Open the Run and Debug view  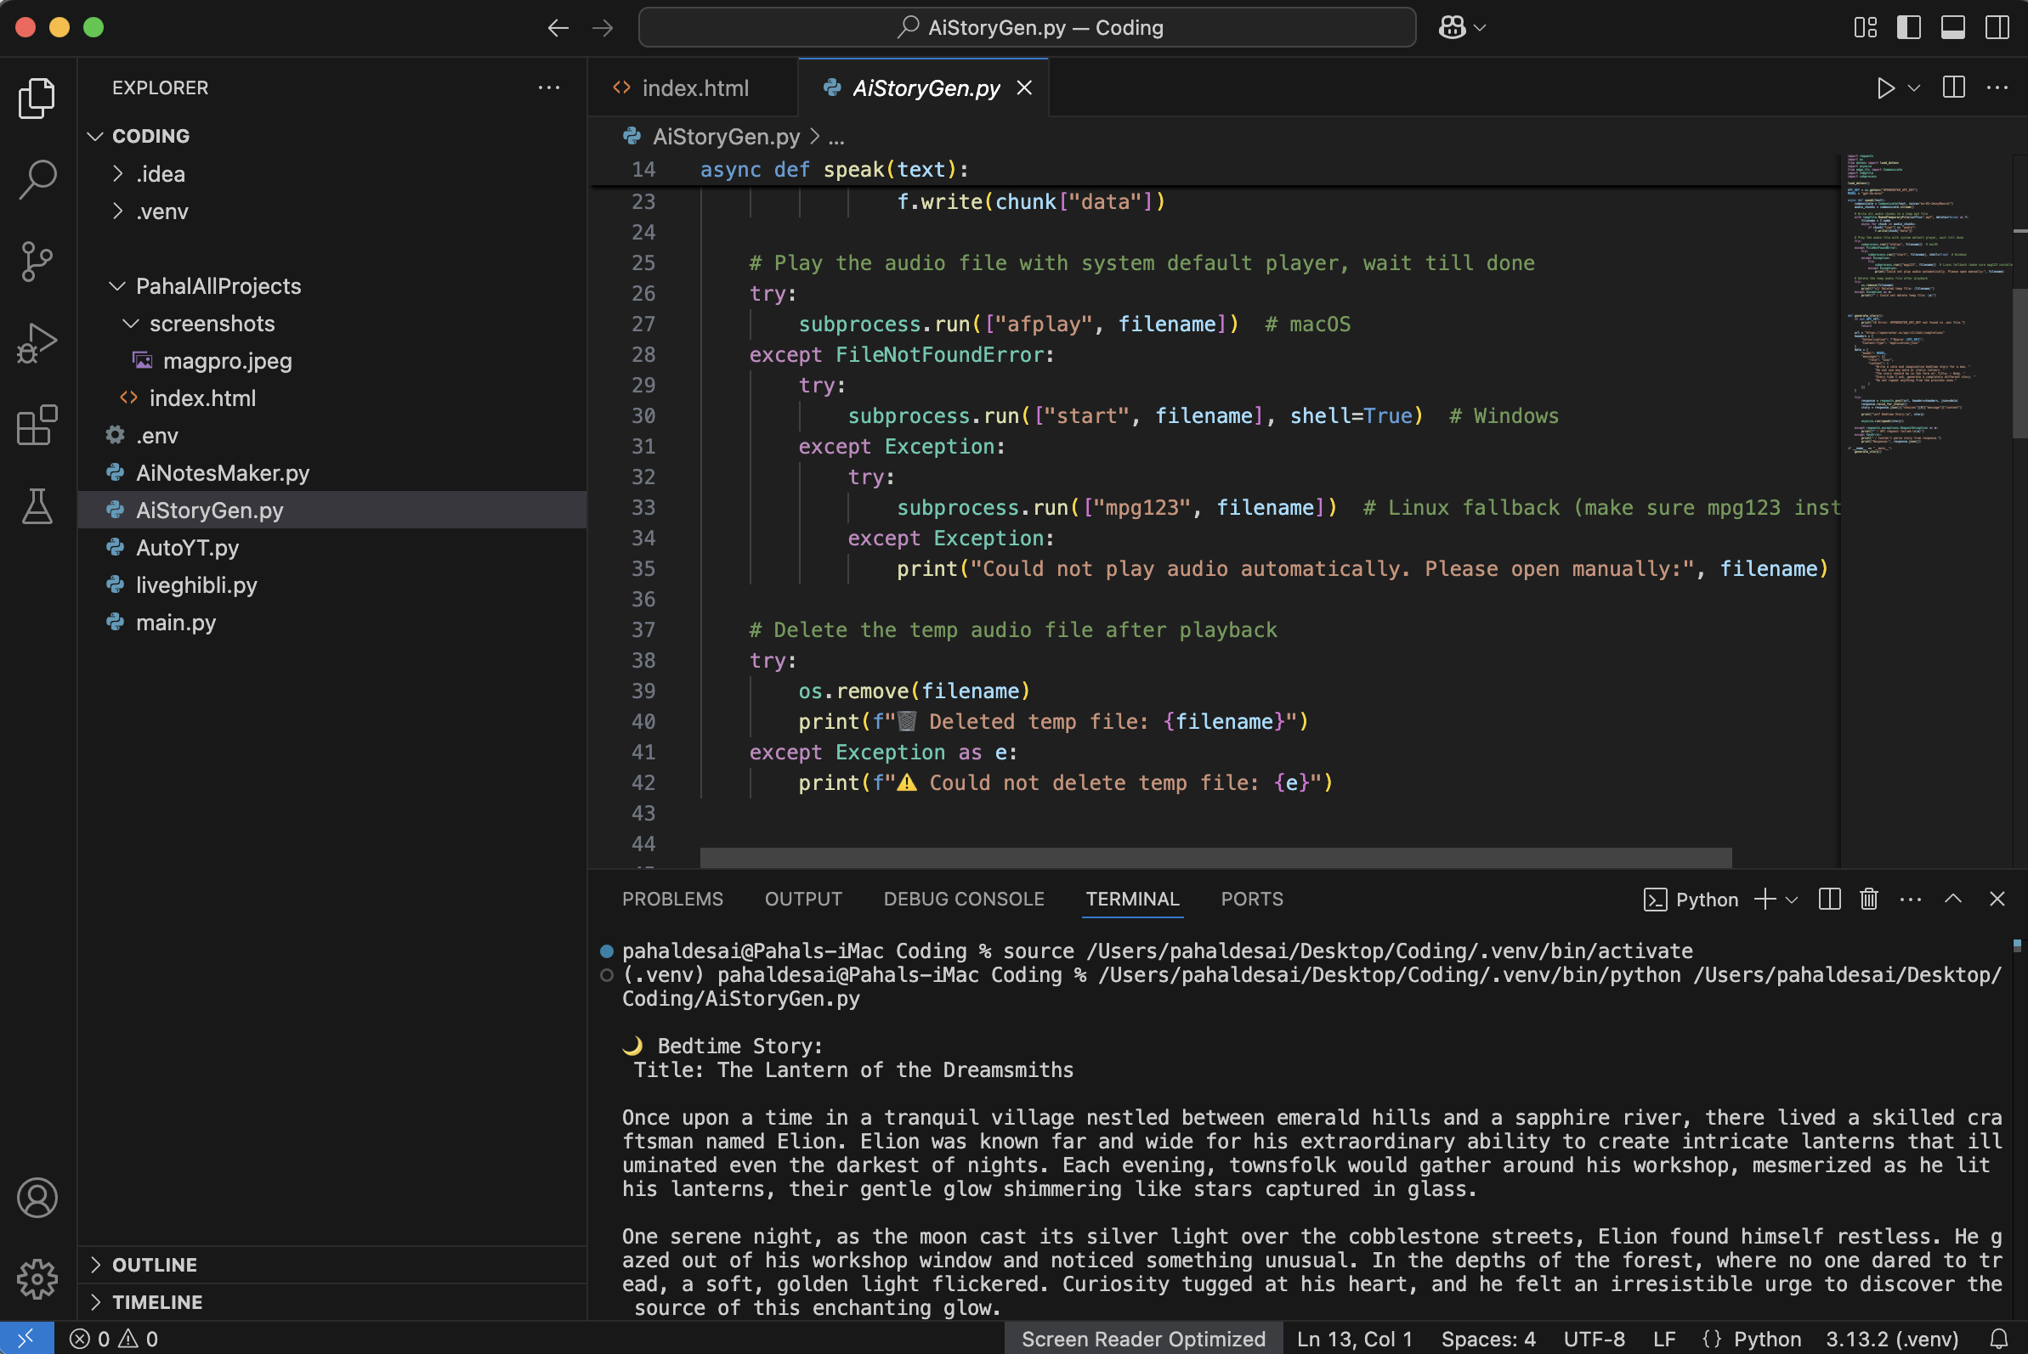click(37, 343)
